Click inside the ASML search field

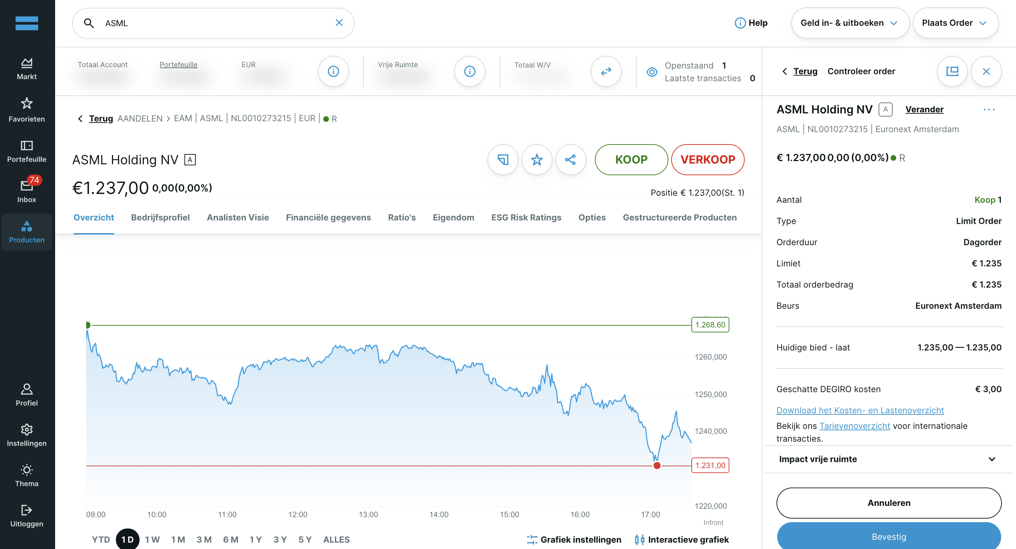click(213, 23)
